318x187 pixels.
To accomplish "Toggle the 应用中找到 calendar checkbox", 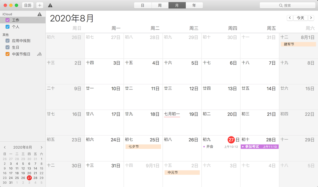I will 7,41.
